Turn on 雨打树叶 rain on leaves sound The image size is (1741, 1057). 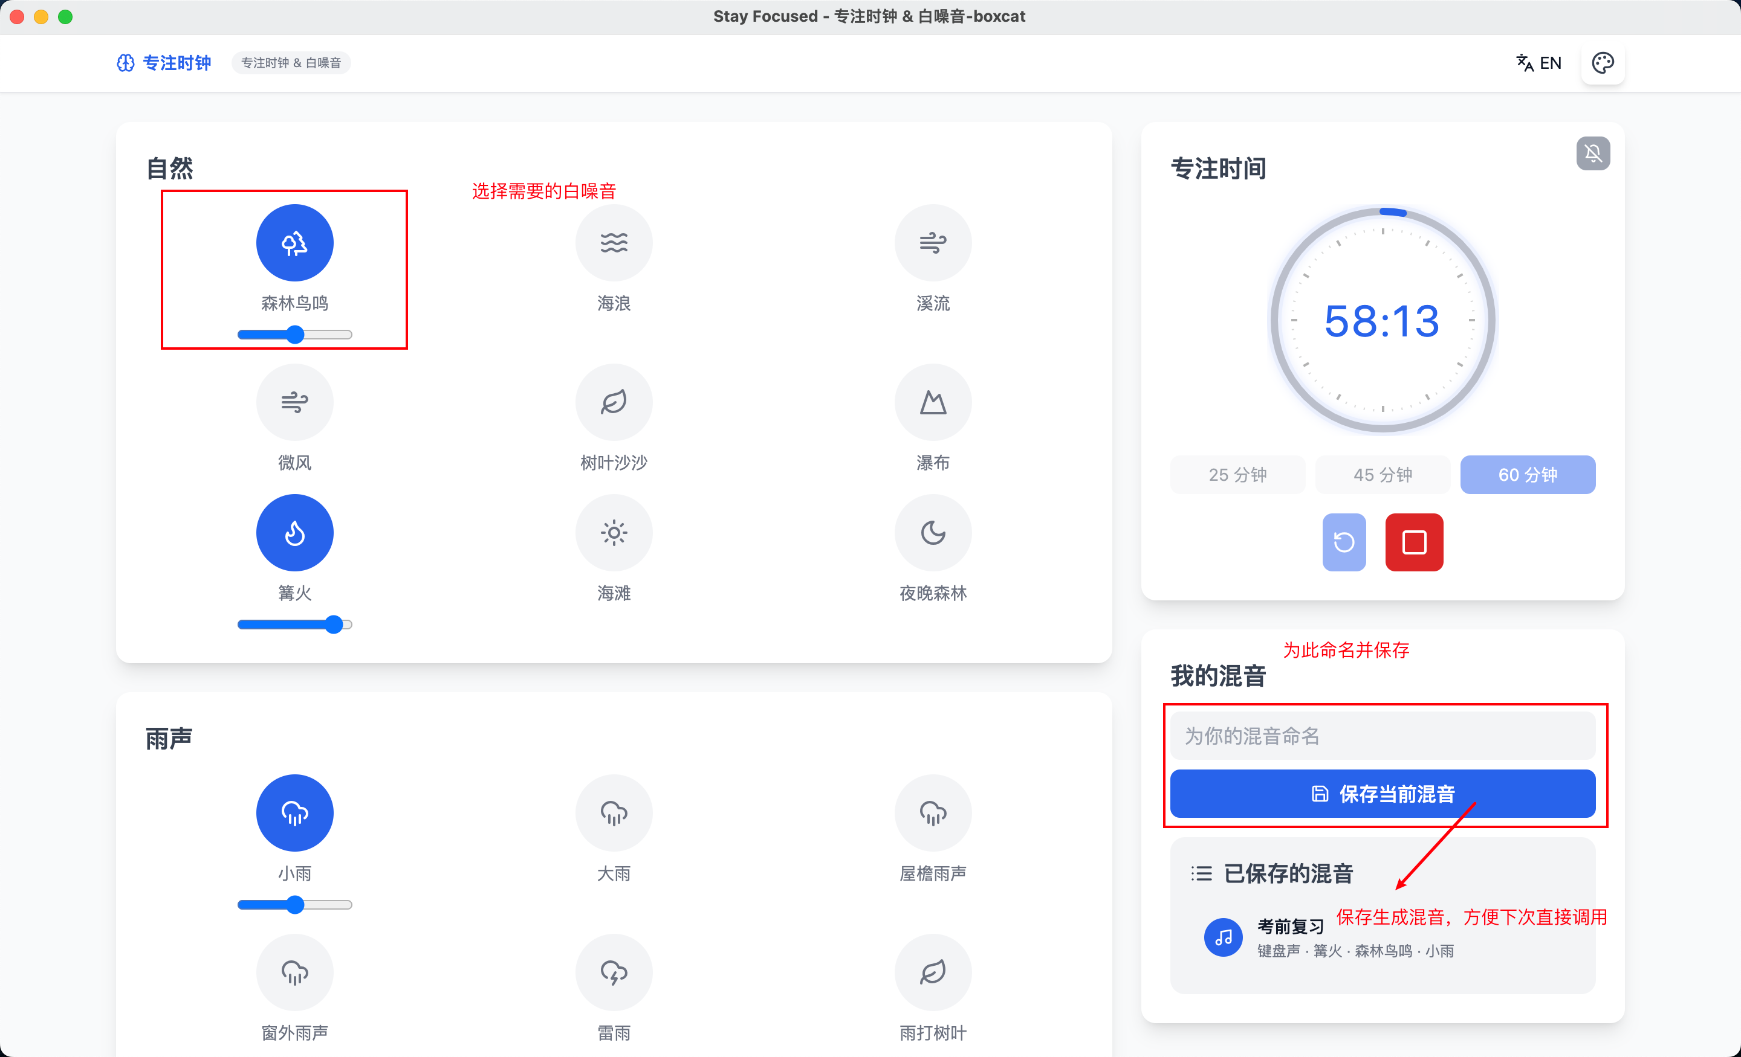coord(933,973)
